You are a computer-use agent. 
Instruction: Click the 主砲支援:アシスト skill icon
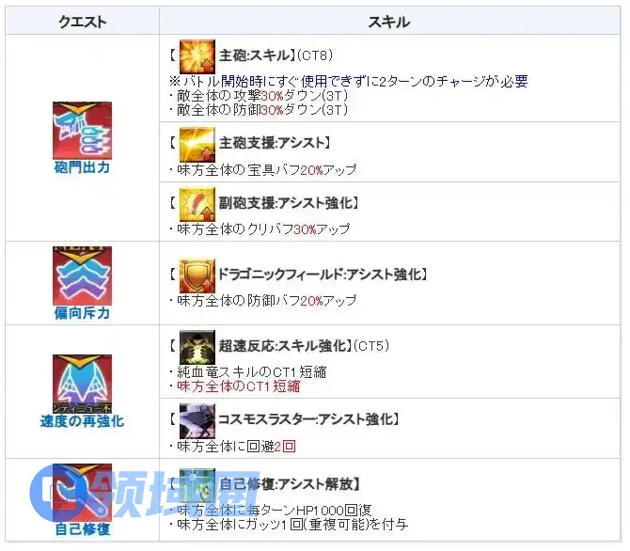(x=197, y=144)
